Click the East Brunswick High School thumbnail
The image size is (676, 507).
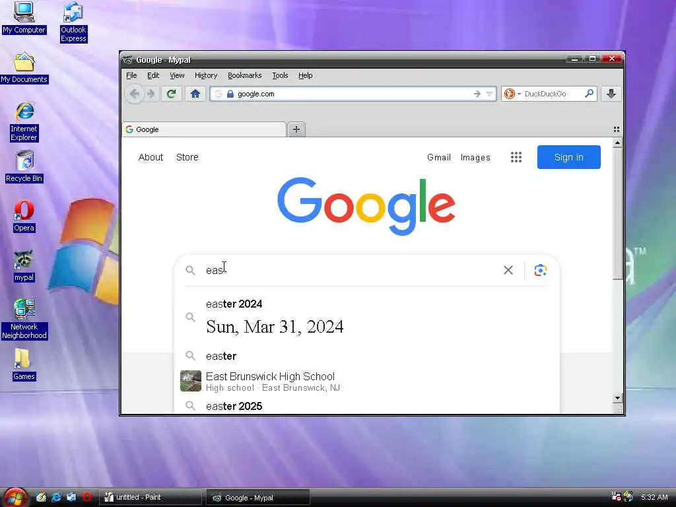191,381
